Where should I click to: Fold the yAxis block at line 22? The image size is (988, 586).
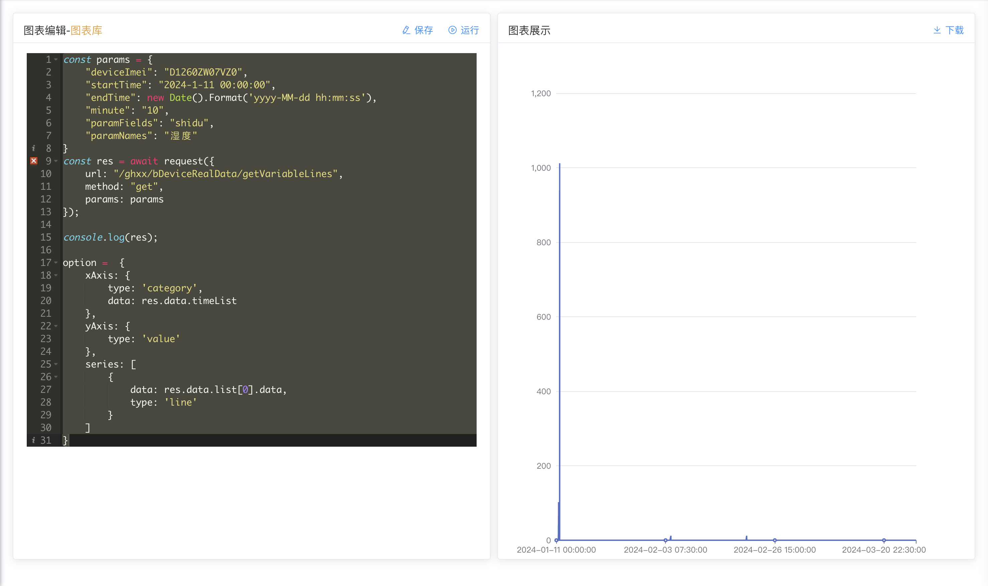56,326
